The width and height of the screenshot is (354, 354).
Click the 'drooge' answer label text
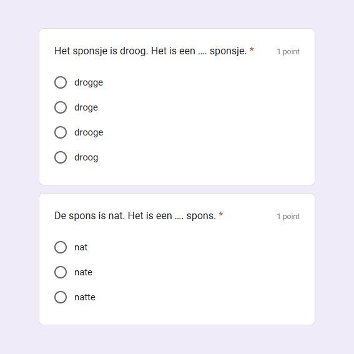[x=89, y=132]
